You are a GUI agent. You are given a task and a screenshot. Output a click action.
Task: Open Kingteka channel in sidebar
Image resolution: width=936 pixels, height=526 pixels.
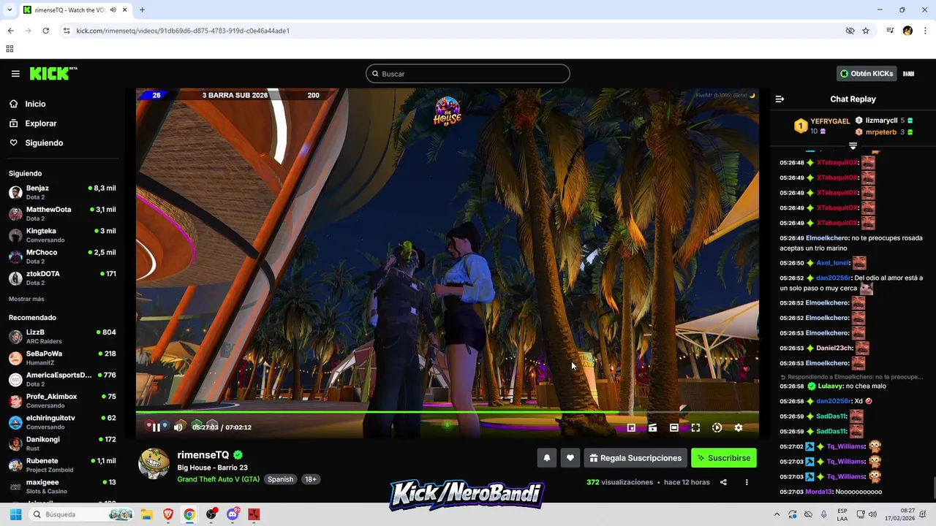point(61,235)
